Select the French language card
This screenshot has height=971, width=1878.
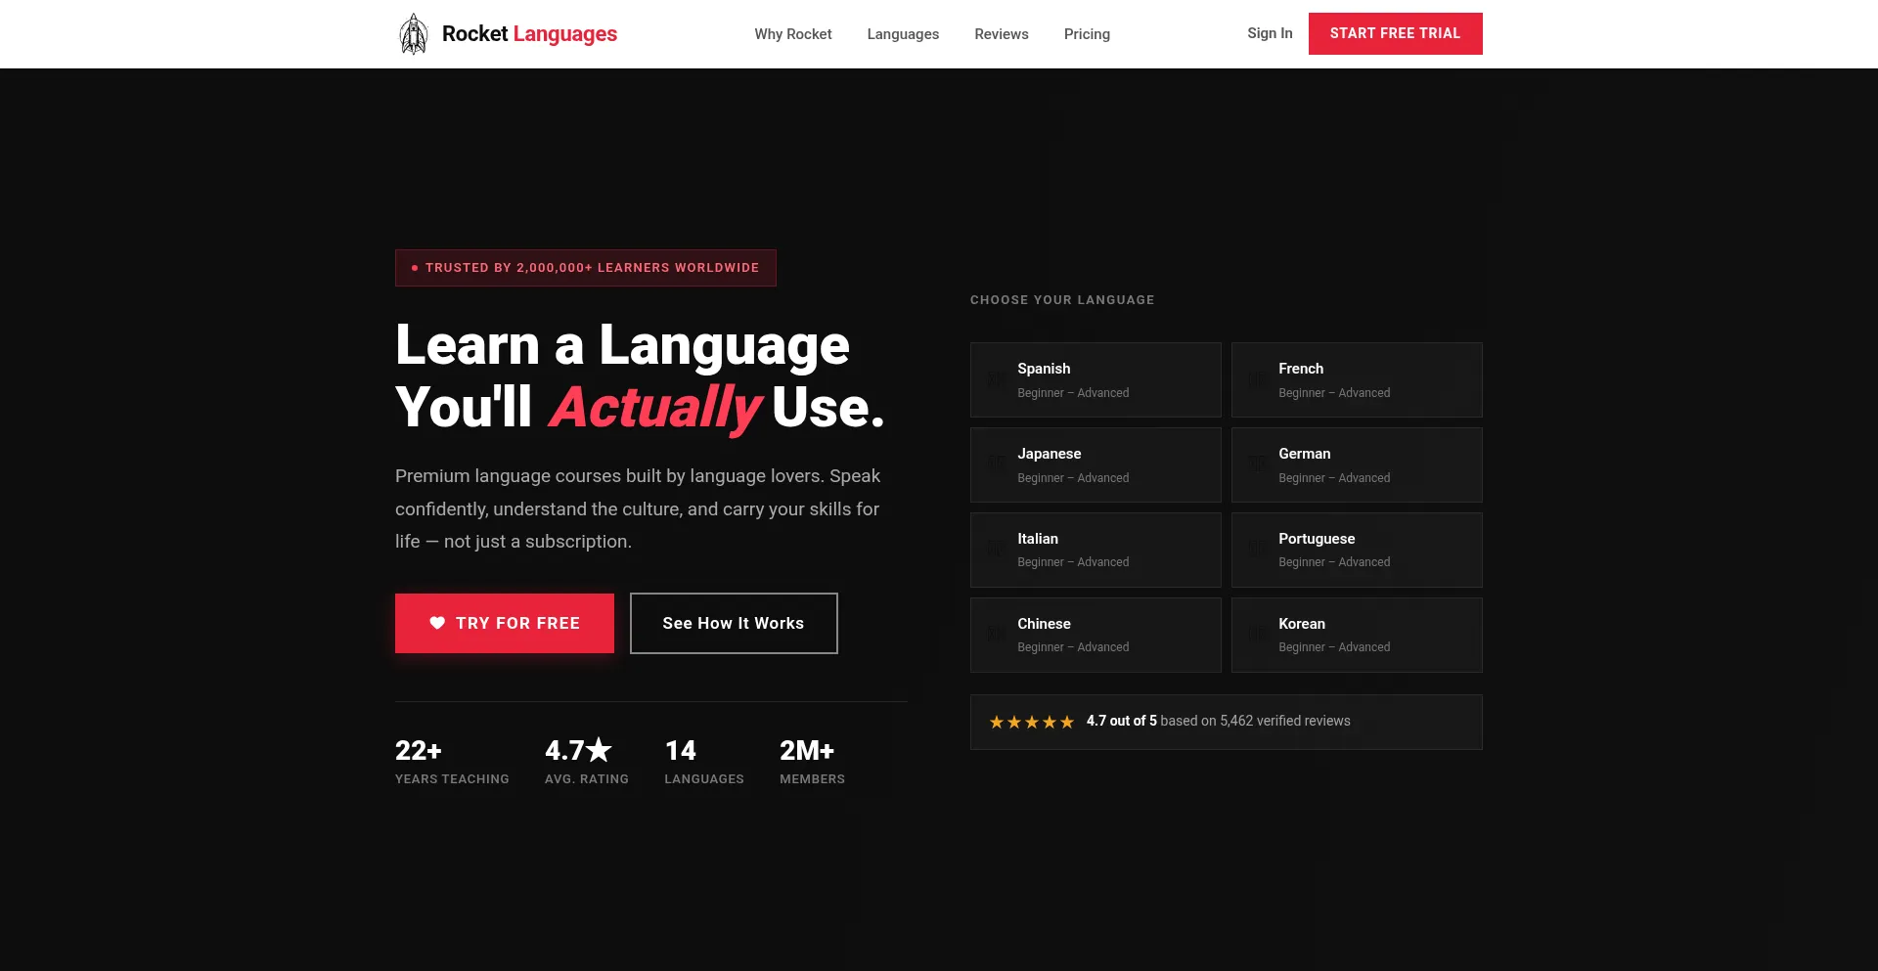[1357, 379]
